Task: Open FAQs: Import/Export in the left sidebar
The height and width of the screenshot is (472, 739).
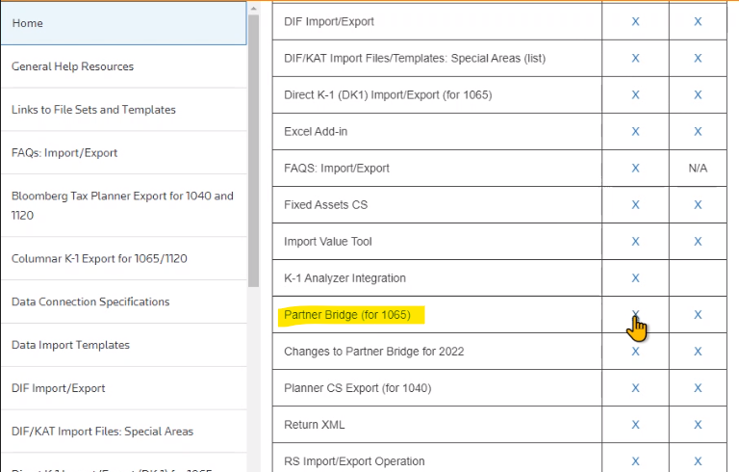Action: click(123, 153)
